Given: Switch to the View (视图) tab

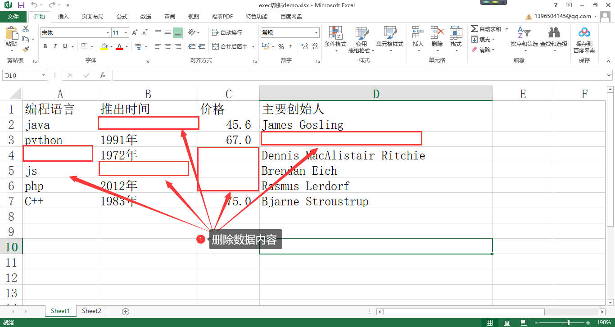Looking at the screenshot, I should click(194, 16).
